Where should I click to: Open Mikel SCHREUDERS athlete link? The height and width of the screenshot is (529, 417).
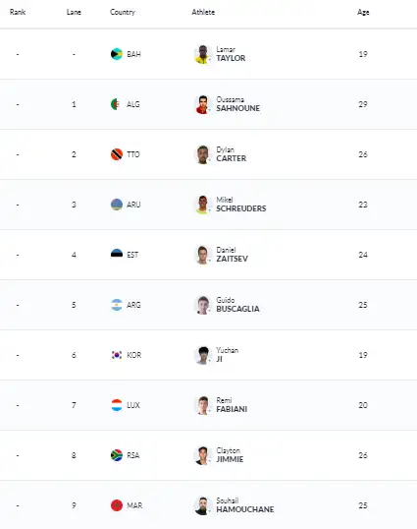click(x=241, y=205)
